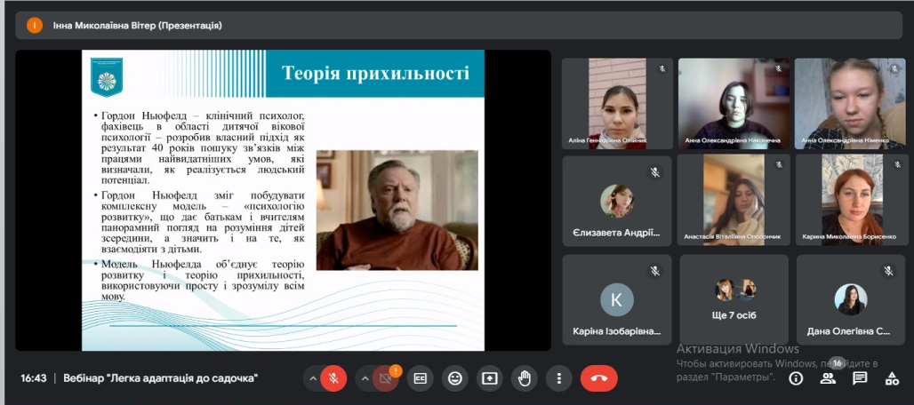
Task: Click Дана Олегівна round avatar photo
Action: coord(851,299)
